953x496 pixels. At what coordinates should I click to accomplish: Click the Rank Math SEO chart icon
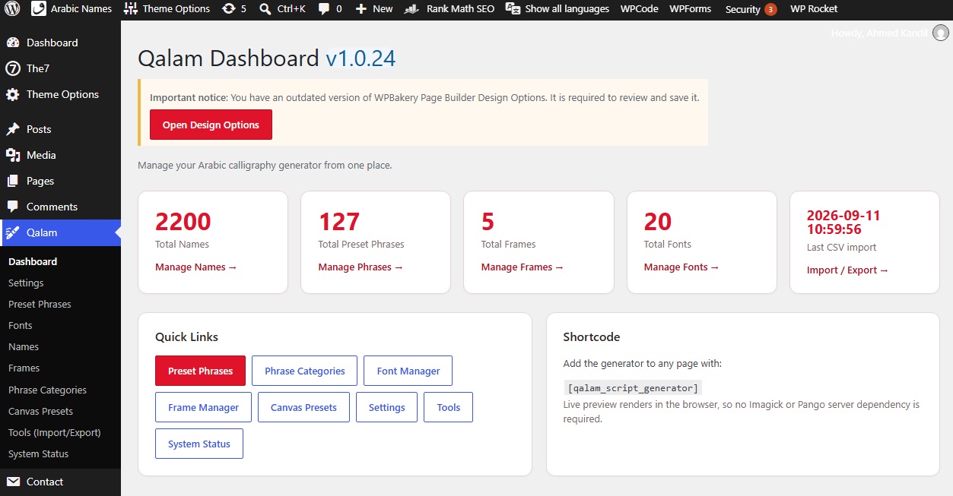[411, 9]
